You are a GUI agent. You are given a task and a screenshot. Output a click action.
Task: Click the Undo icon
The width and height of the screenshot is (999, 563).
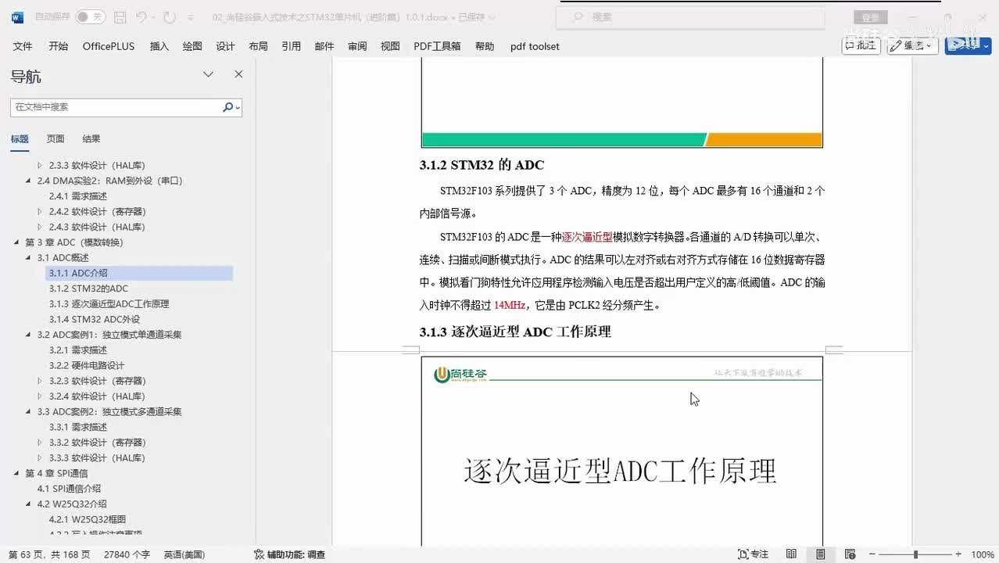(141, 17)
